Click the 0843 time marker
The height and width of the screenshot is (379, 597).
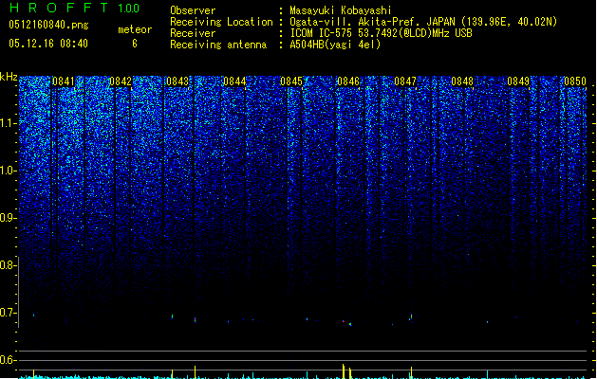click(177, 81)
